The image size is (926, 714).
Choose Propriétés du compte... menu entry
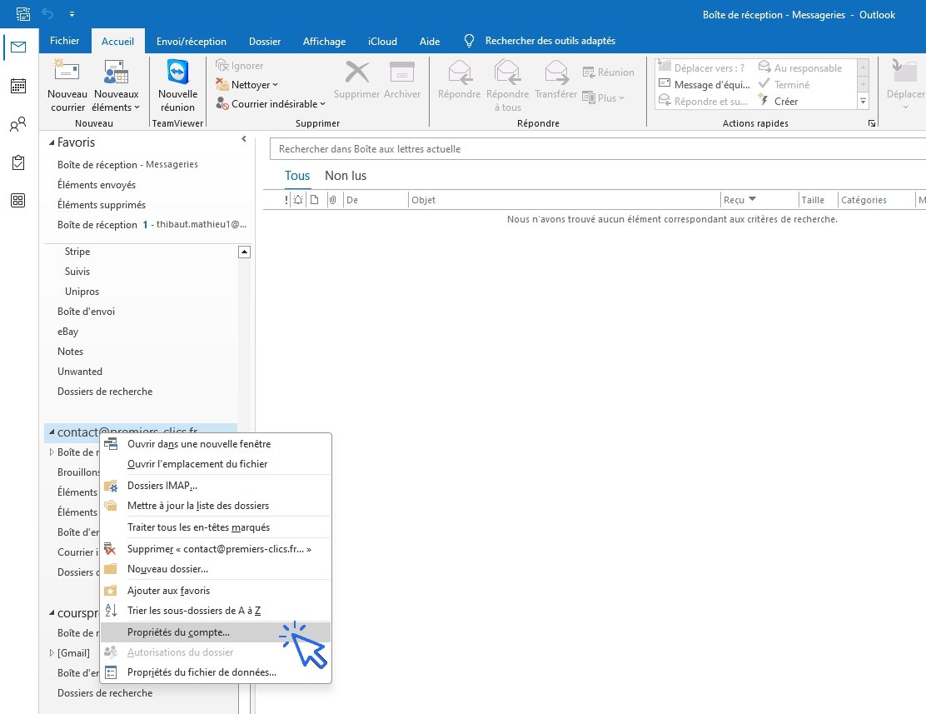click(216, 632)
